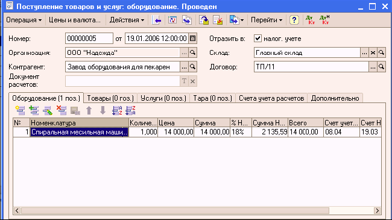Open calendar picker next to document date
The height and width of the screenshot is (220, 392).
[x=192, y=39]
